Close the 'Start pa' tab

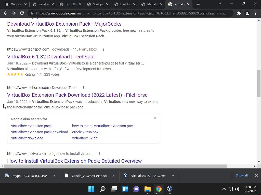coord(107,5)
